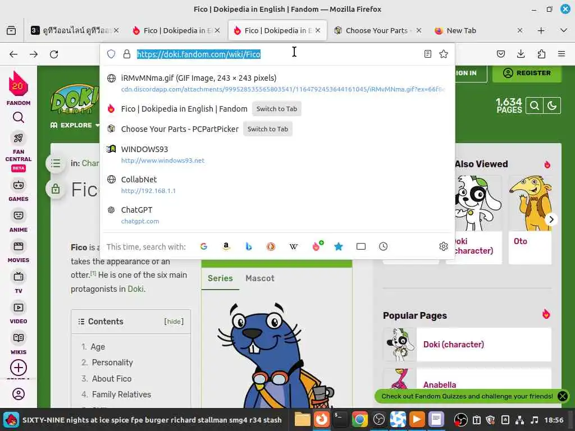Reload the current page
The image size is (575, 431).
coord(54,54)
